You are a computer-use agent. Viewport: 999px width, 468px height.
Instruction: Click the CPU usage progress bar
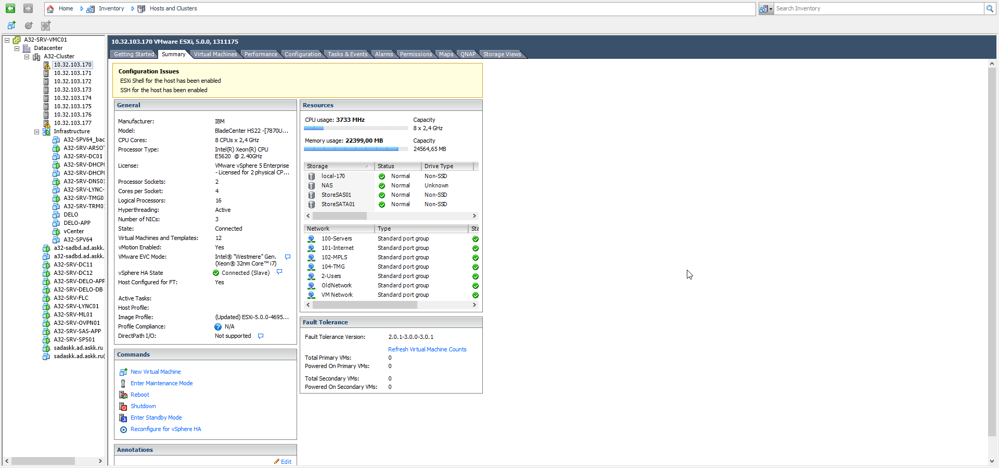(x=356, y=128)
